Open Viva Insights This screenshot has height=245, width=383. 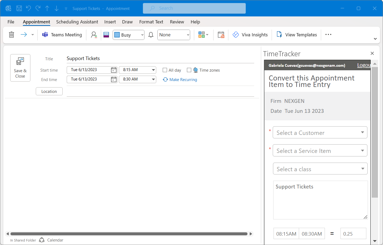(250, 35)
